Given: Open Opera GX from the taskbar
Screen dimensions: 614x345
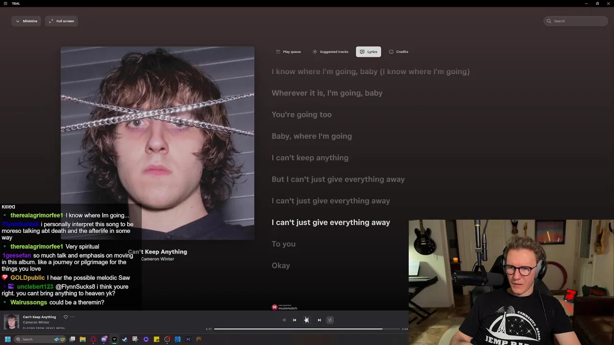Looking at the screenshot, I should pyautogui.click(x=94, y=339).
